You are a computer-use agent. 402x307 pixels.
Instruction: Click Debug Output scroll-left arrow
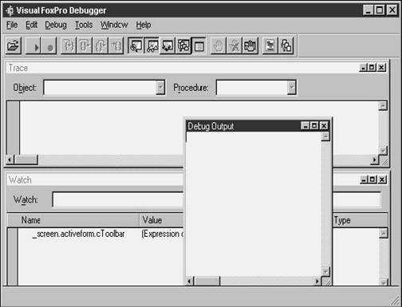click(190, 281)
